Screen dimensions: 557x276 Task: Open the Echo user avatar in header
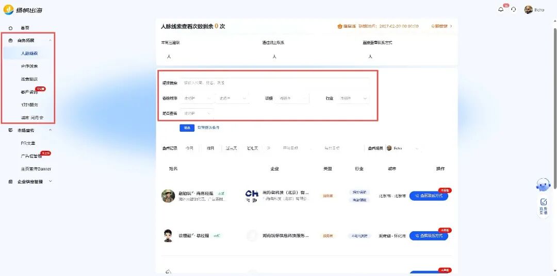point(528,10)
